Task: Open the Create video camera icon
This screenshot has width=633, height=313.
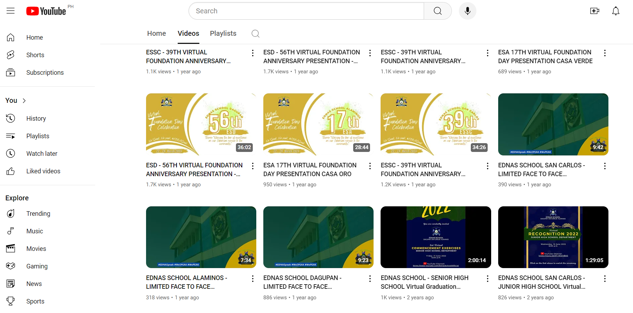Action: (x=595, y=11)
